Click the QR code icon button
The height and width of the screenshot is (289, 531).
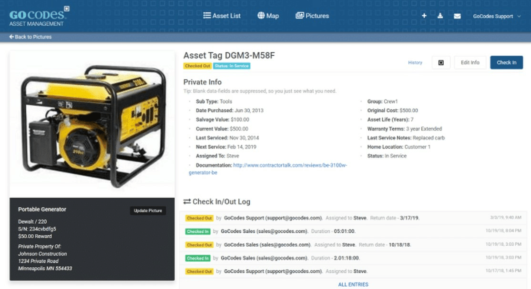441,62
